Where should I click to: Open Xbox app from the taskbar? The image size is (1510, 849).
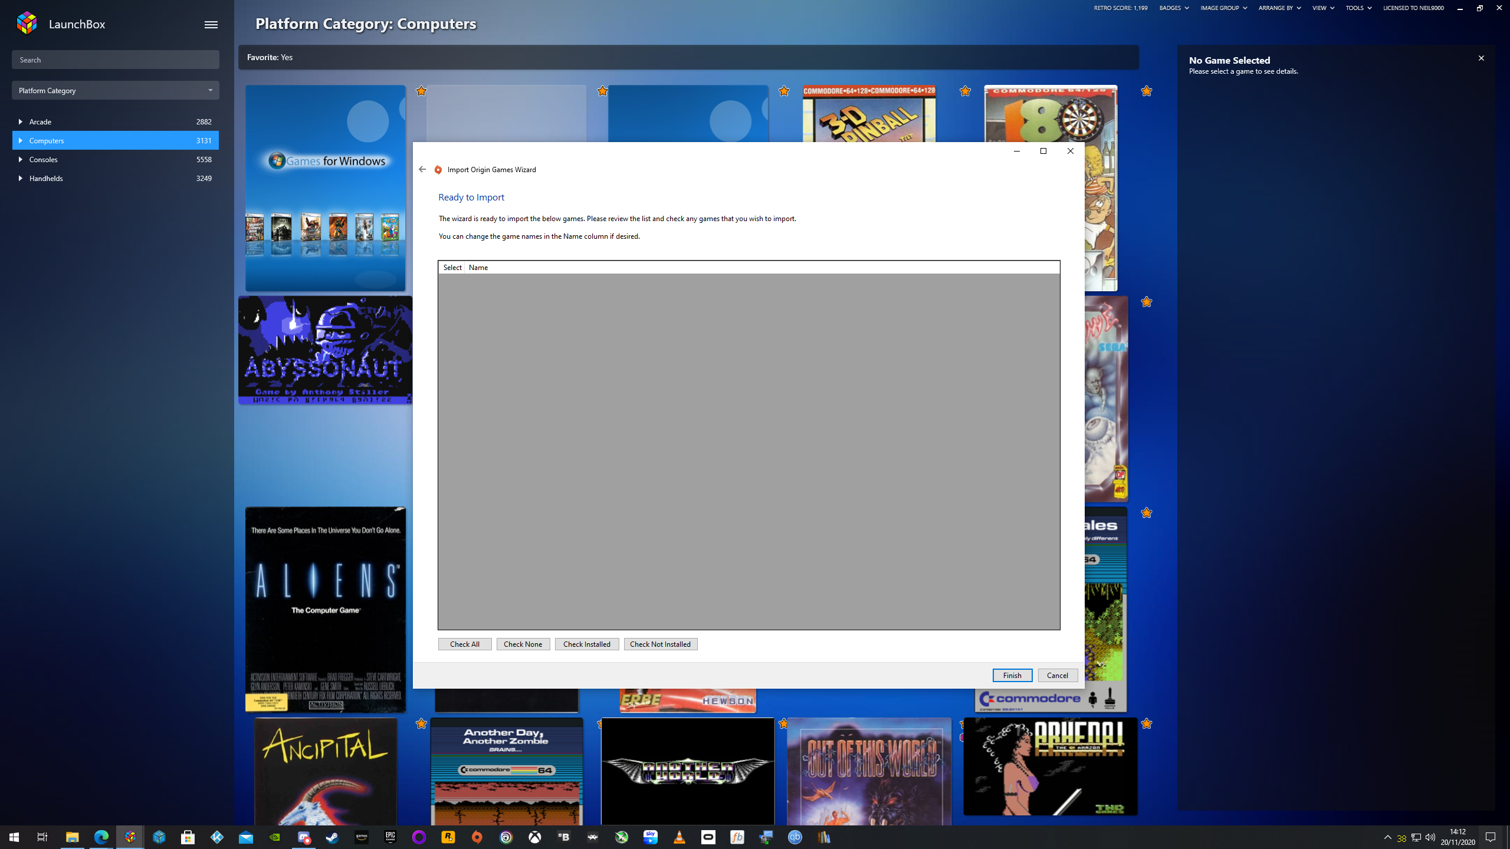click(535, 837)
